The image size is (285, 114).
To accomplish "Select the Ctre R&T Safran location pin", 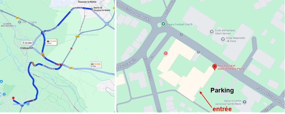I will 20,22.
